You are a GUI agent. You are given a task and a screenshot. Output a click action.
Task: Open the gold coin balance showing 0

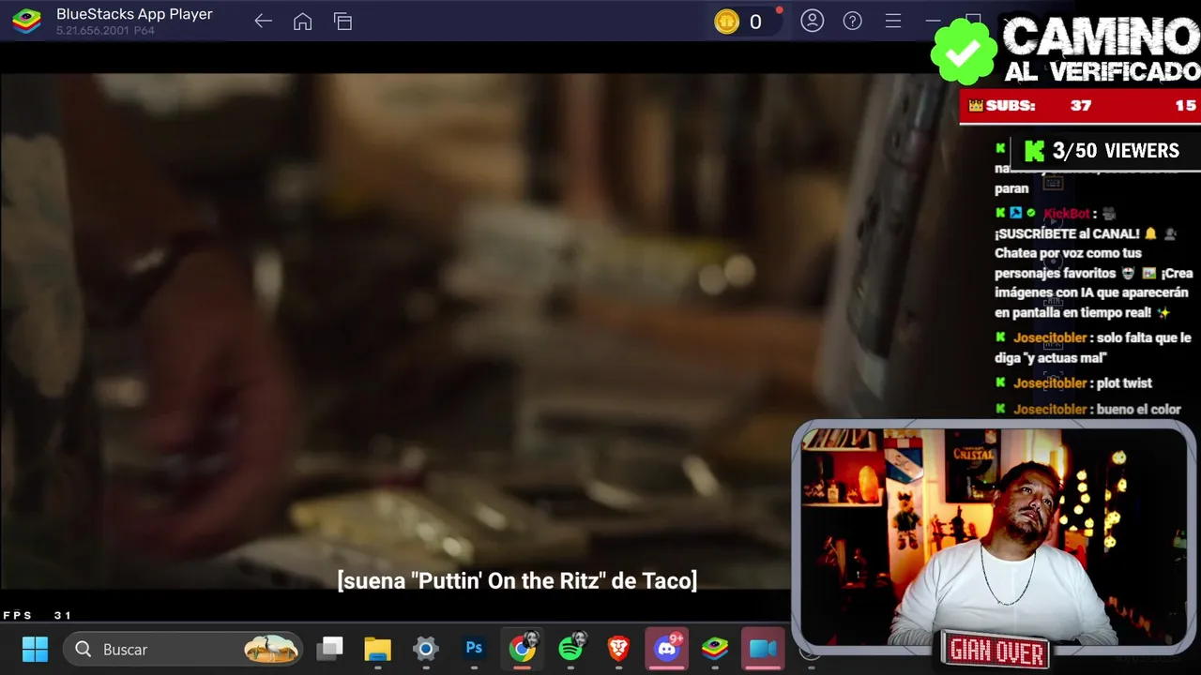pyautogui.click(x=740, y=22)
